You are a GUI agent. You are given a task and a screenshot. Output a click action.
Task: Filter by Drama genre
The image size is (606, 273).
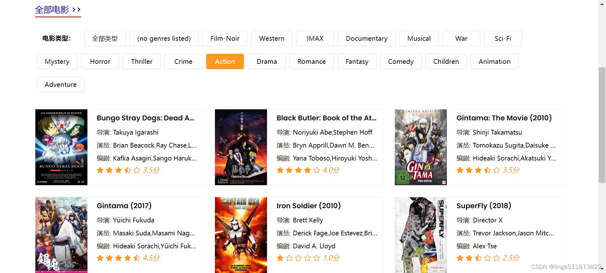coord(267,62)
